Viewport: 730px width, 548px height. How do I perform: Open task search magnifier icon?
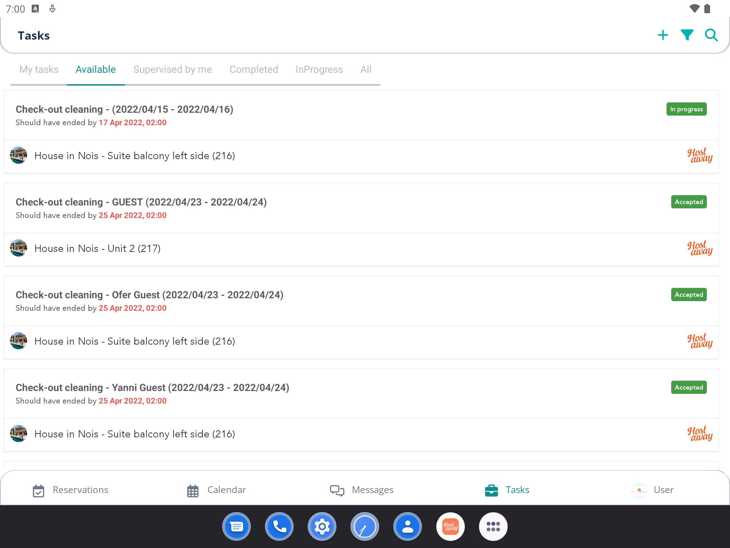(711, 35)
